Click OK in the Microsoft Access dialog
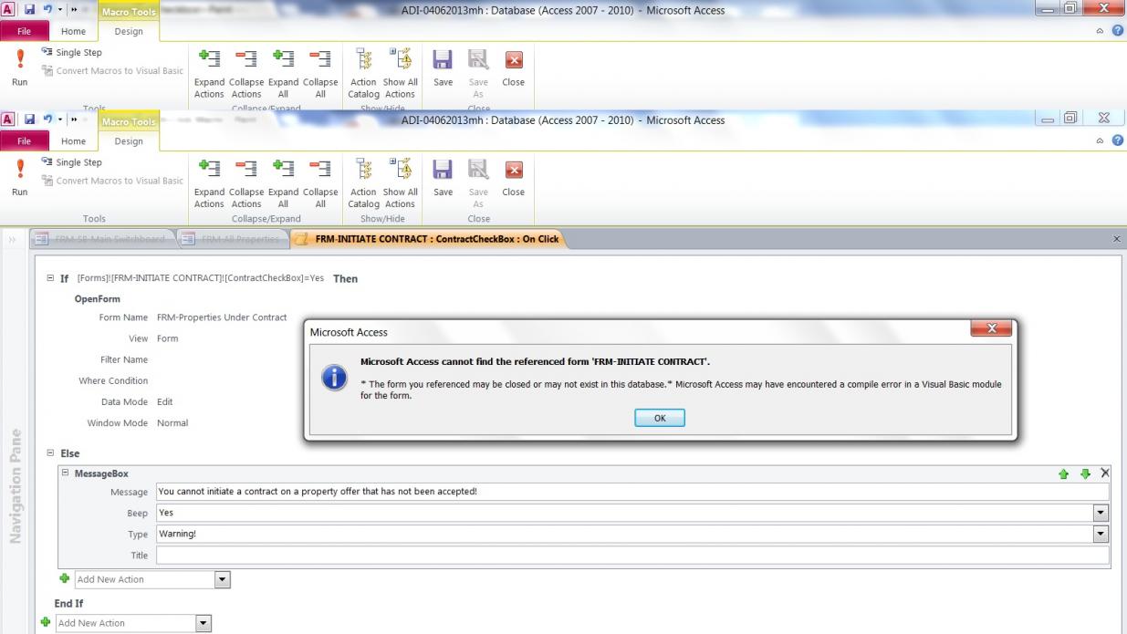The image size is (1127, 634). tap(659, 418)
